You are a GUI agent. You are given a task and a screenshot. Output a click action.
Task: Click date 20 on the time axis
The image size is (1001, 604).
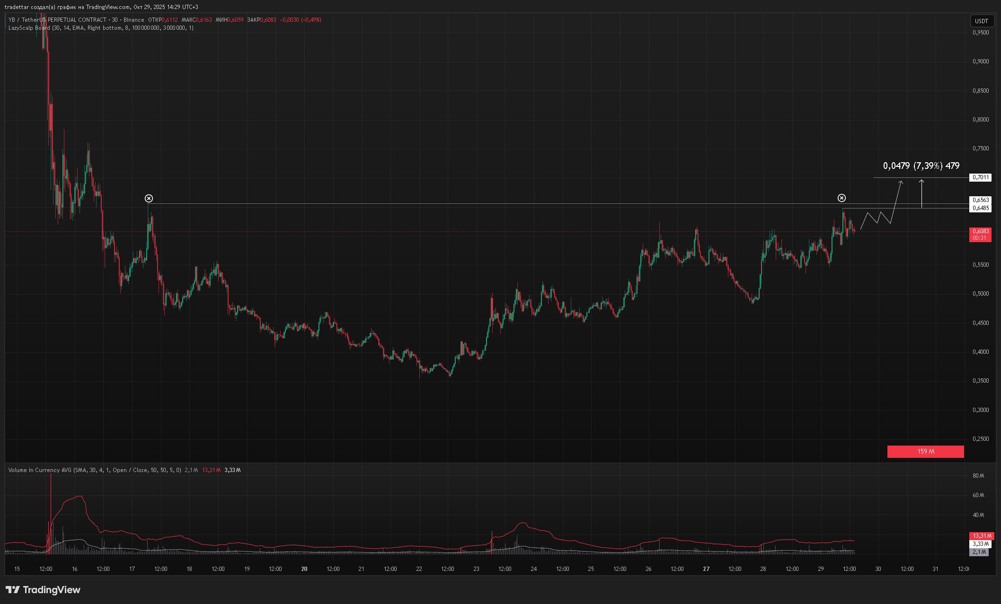pyautogui.click(x=304, y=569)
